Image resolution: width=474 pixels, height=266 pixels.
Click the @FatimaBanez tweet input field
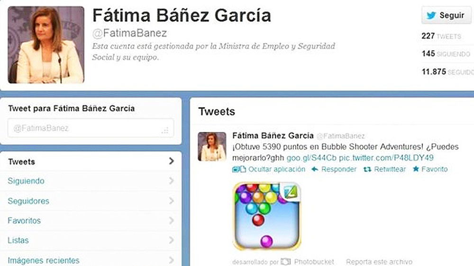pos(91,128)
